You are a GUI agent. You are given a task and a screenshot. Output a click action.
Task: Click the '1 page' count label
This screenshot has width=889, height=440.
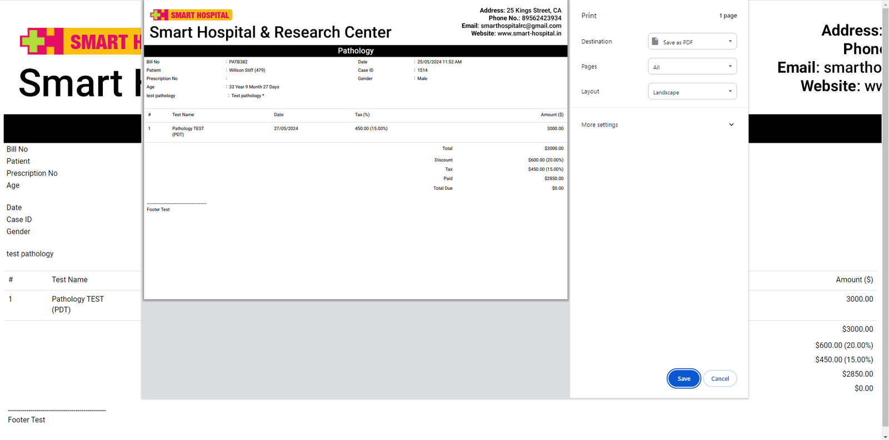click(x=728, y=16)
